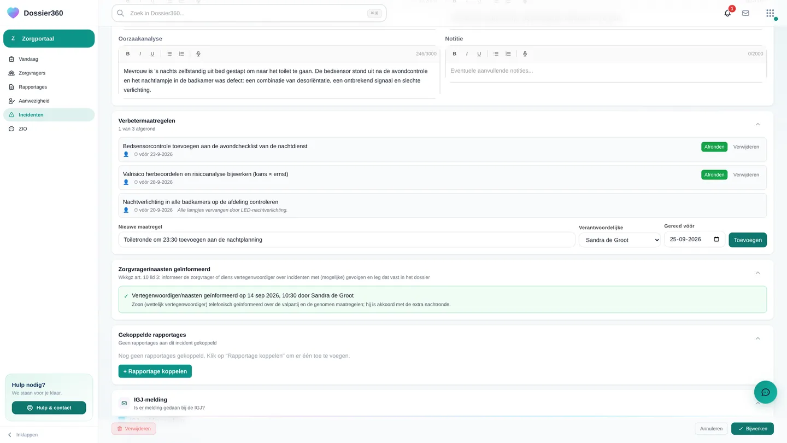This screenshot has height=443, width=787.
Task: Toggle underline in Notitie editor
Action: coord(479,54)
